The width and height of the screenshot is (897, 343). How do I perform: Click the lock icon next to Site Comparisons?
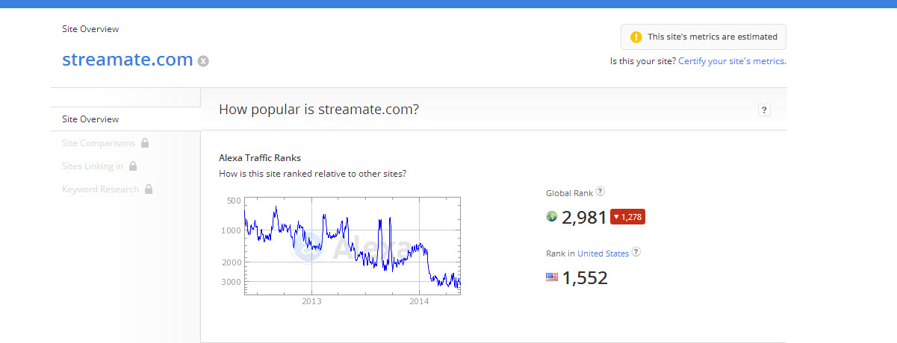pos(145,143)
